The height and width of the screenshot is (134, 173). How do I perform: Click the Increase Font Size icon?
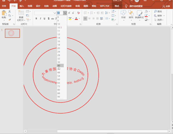(x=70, y=13)
